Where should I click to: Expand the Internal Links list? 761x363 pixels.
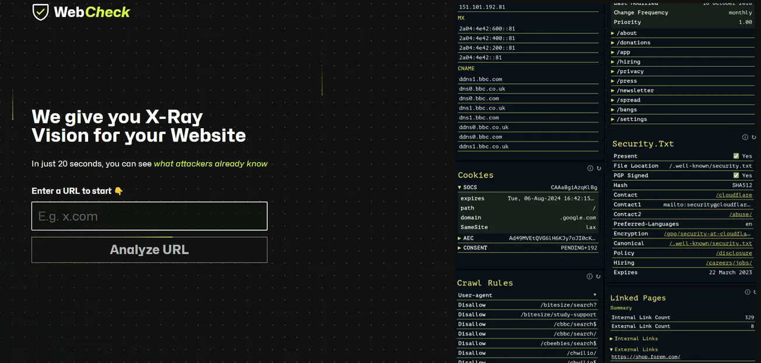612,339
